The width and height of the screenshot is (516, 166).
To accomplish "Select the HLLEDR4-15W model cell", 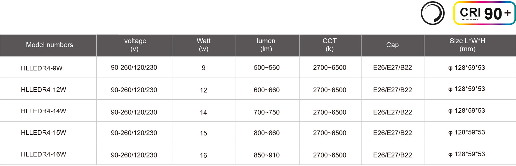I will pos(44,133).
